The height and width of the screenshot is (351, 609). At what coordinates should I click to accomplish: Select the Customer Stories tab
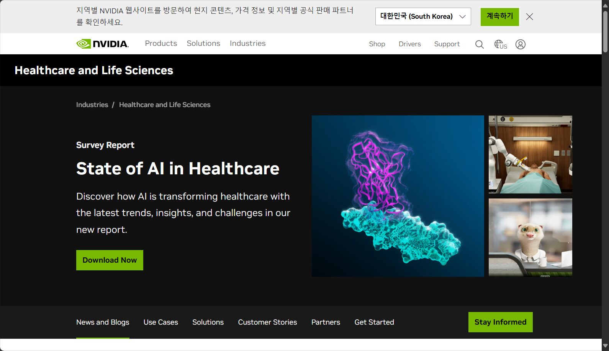pyautogui.click(x=267, y=322)
